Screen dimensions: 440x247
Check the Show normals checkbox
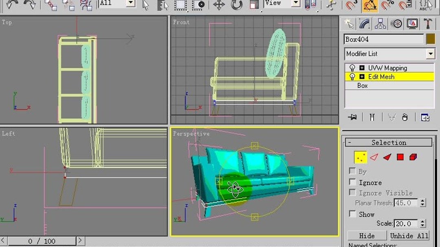pos(352,214)
